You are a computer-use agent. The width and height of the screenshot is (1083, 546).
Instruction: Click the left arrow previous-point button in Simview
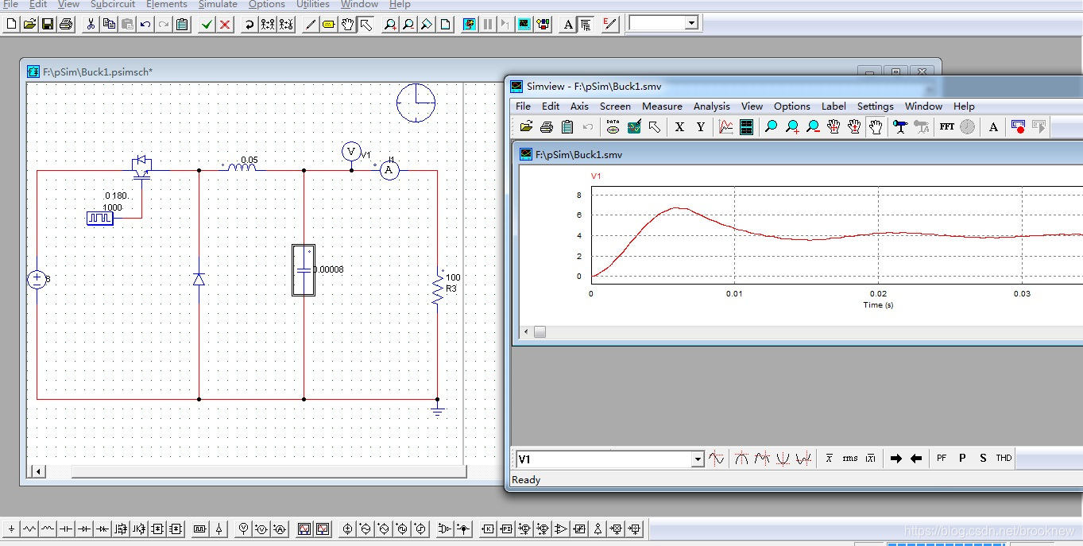(916, 459)
